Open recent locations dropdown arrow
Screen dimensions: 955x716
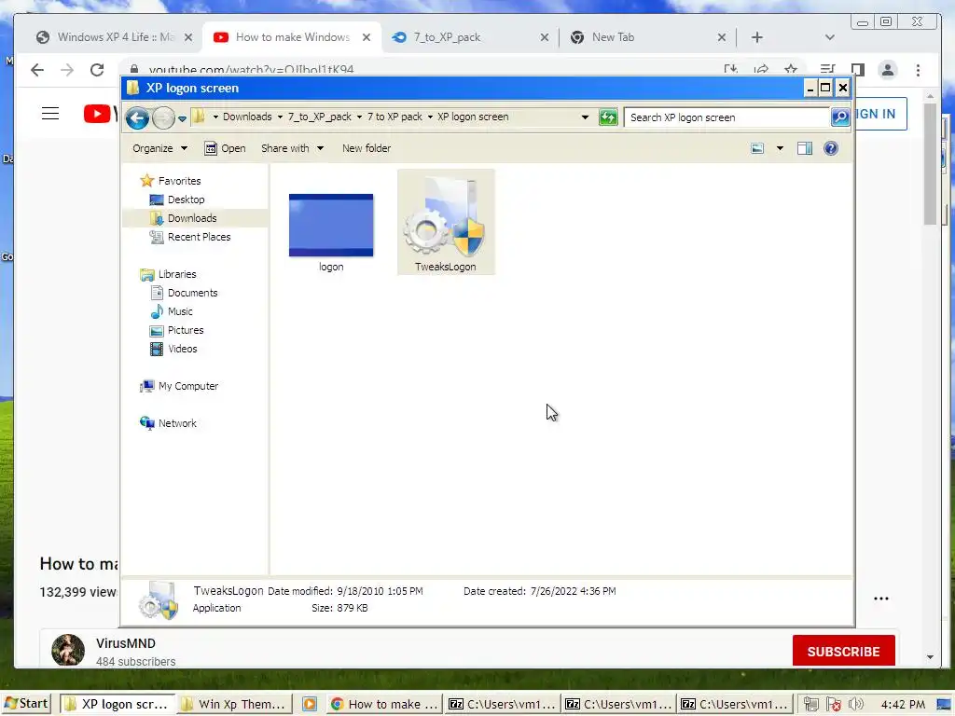coord(182,118)
